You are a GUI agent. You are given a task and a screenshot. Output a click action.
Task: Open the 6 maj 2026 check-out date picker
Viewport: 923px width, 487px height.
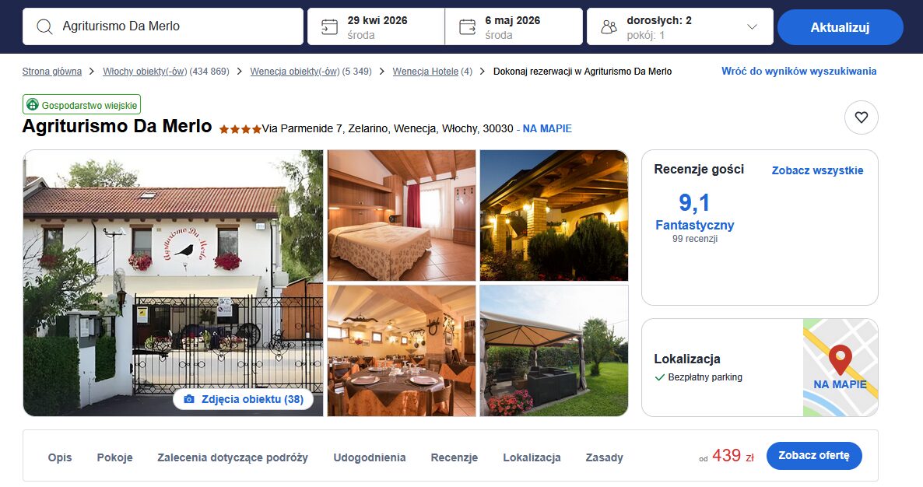514,26
